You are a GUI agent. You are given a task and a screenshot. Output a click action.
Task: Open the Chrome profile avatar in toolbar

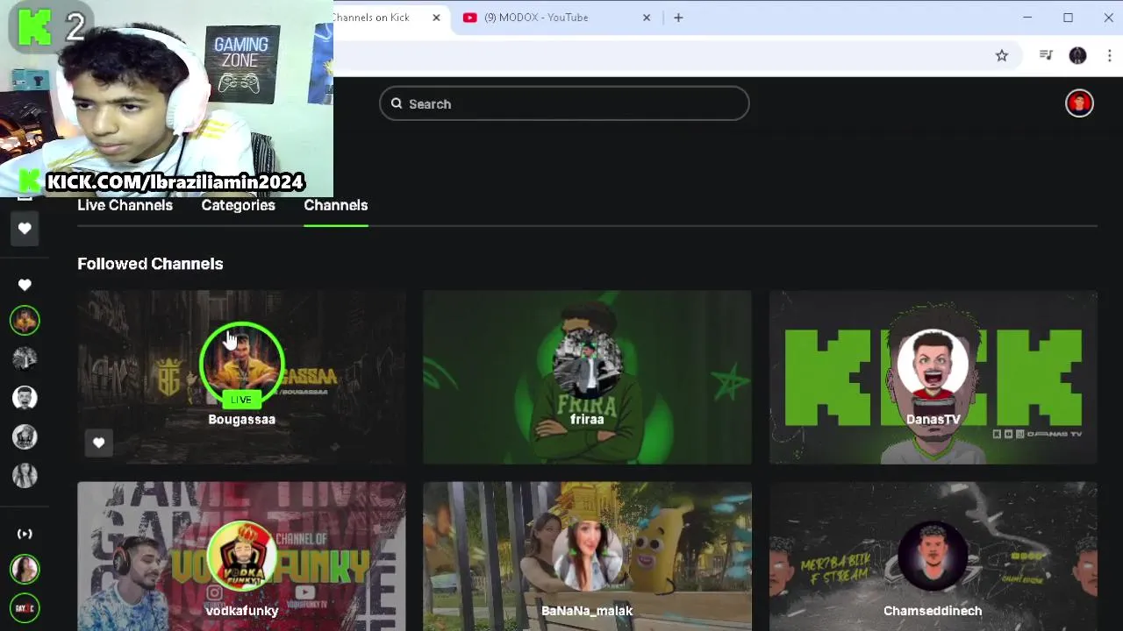click(1078, 55)
